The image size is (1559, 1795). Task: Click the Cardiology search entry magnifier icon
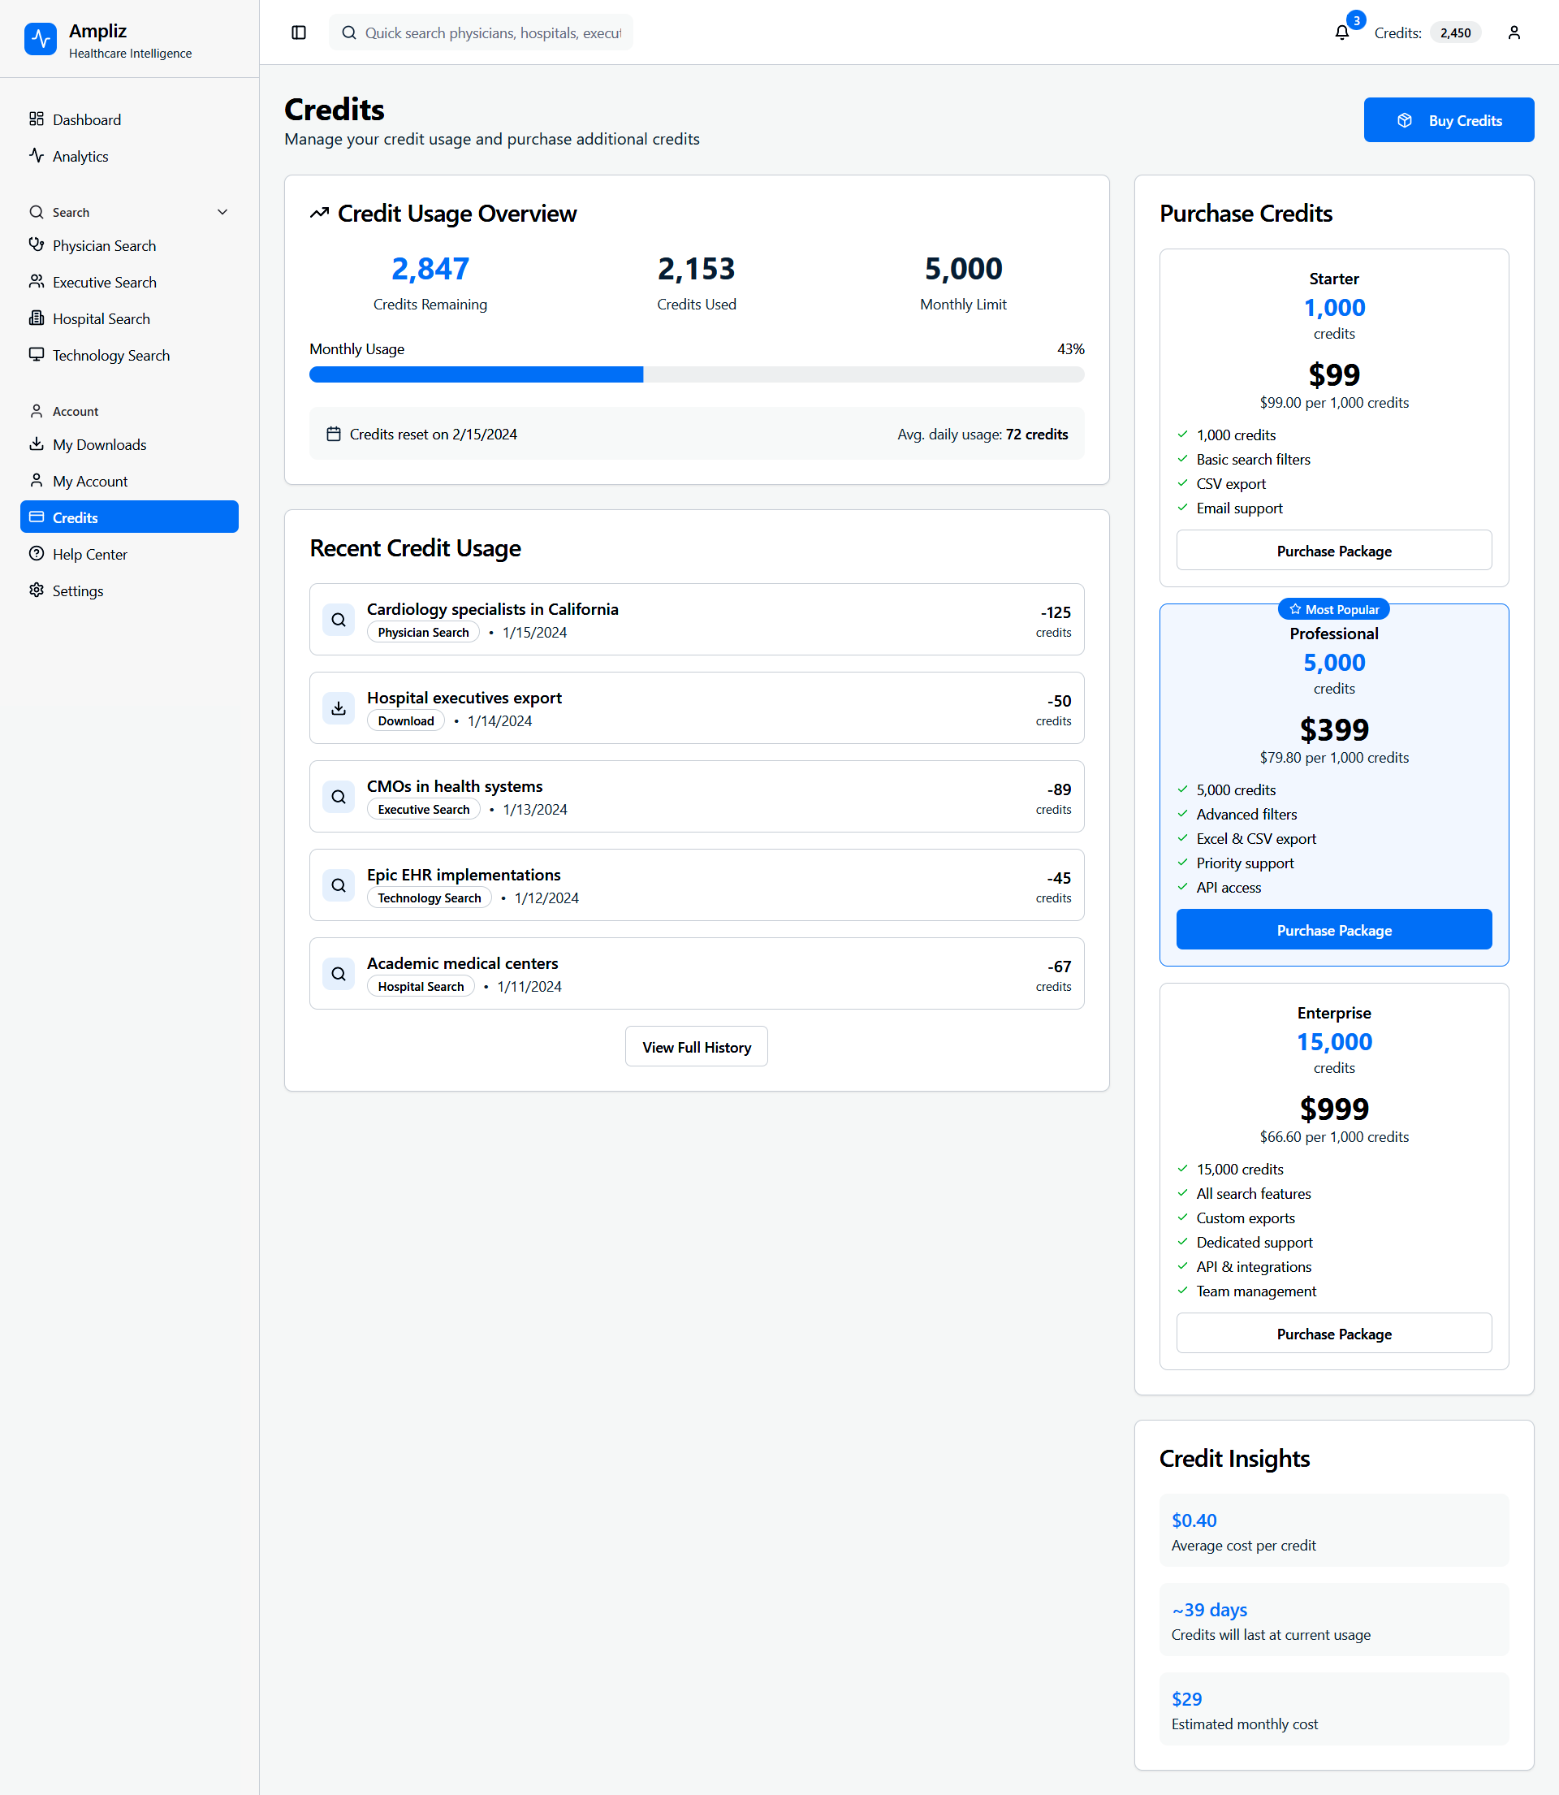click(x=339, y=620)
